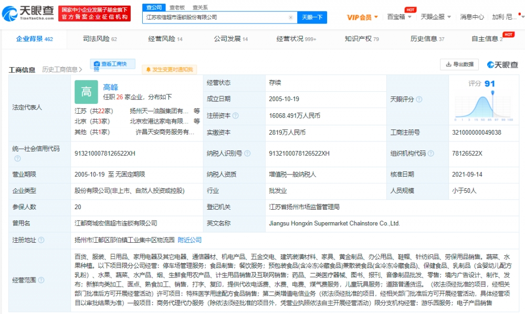Click the 工商信息 section heading
Screen dimensions: 525x314
pos(22,70)
